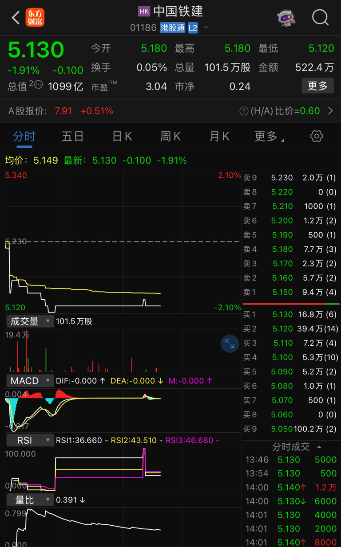Tap the HK market badge
341x547 pixels.
tap(144, 11)
